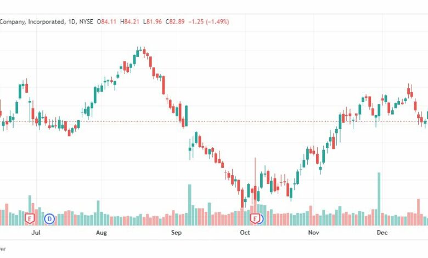
Task: Select the tallest volume bar in early December
Action: pyautogui.click(x=379, y=199)
